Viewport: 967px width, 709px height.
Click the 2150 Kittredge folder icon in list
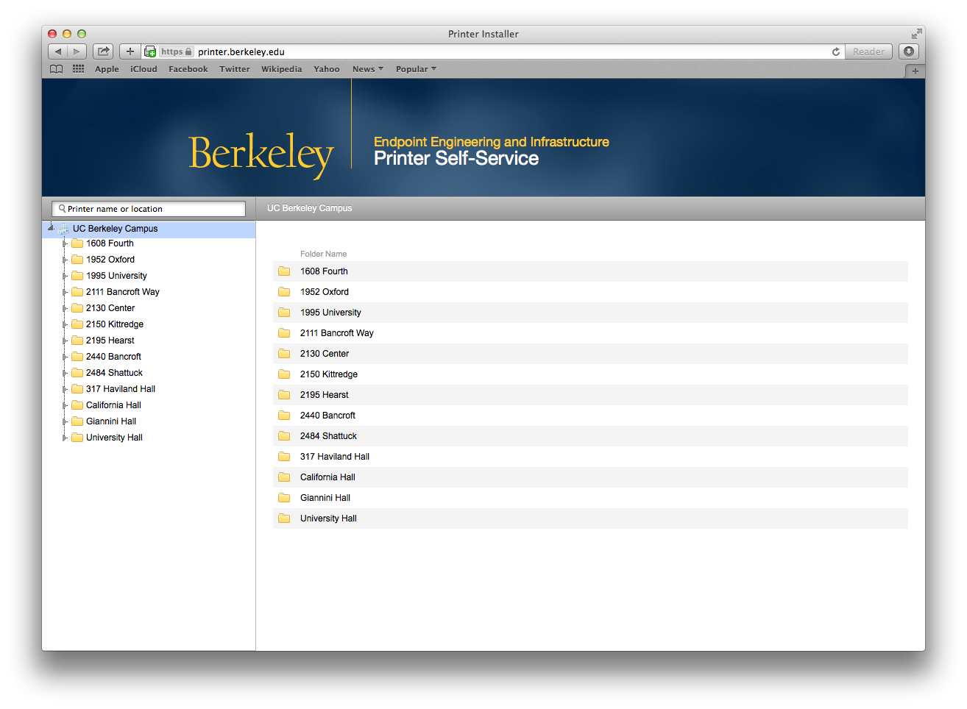click(284, 374)
